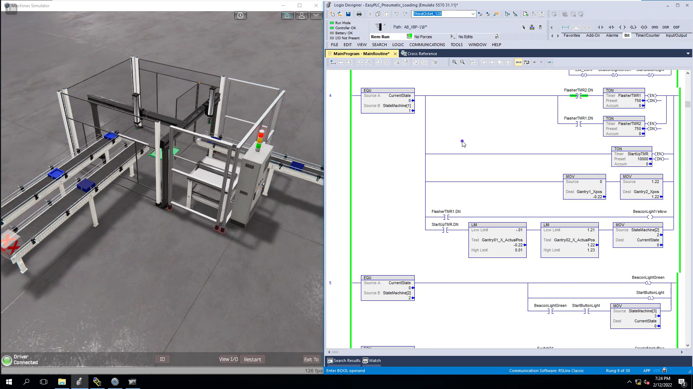The width and height of the screenshot is (693, 389).
Task: Insert the ONS one-shot instruction
Action: click(x=655, y=27)
